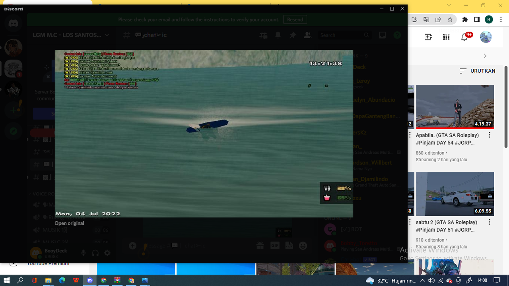
Task: Open URUTKAN sort dropdown
Action: tap(477, 71)
